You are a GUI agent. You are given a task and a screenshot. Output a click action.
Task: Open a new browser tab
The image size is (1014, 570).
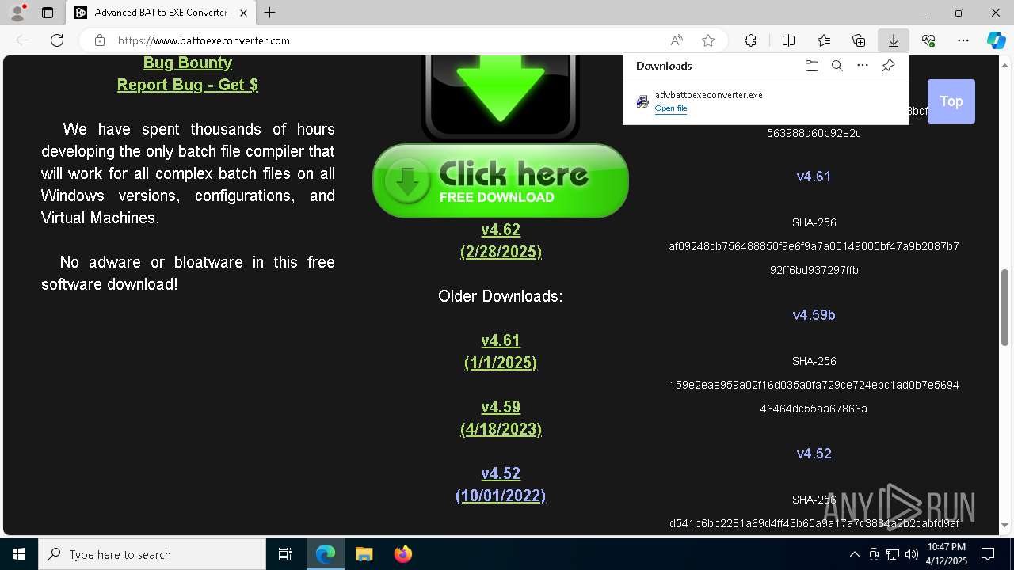click(270, 13)
